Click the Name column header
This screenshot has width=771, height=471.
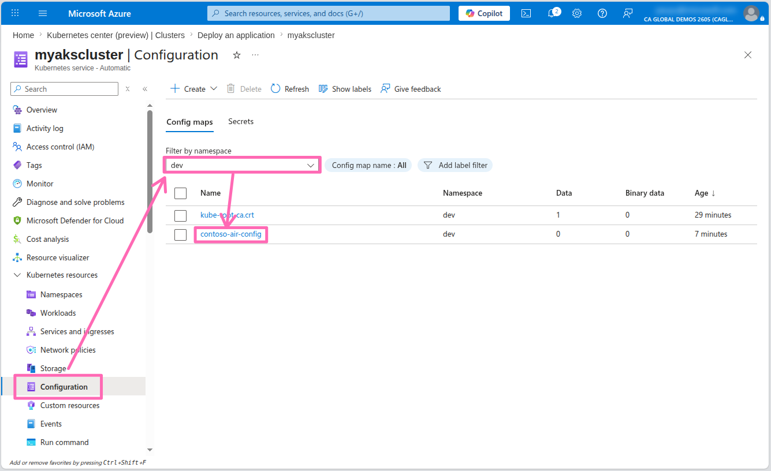pos(210,193)
